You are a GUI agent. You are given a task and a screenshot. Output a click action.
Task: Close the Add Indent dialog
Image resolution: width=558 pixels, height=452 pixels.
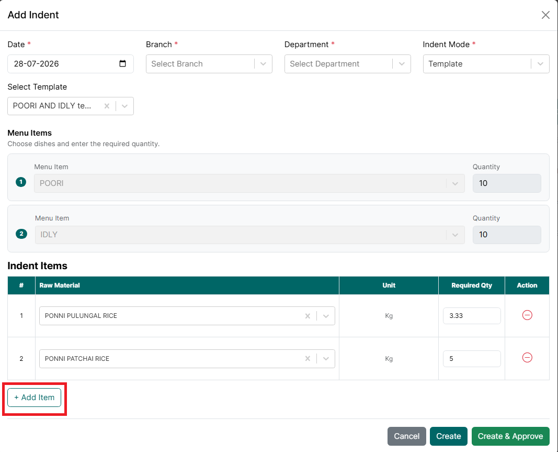pyautogui.click(x=545, y=15)
